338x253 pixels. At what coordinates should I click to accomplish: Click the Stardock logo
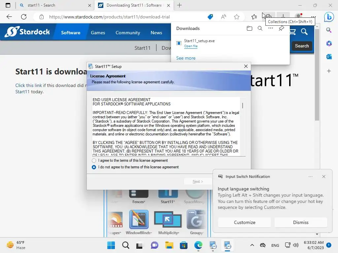pos(27,32)
